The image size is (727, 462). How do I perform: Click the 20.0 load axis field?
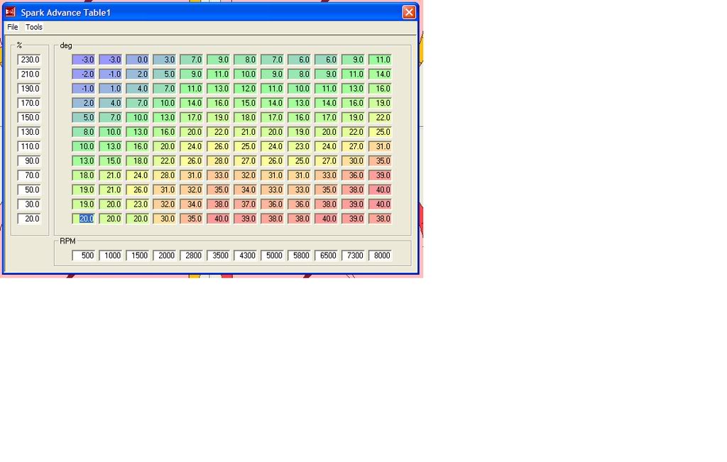[29, 219]
